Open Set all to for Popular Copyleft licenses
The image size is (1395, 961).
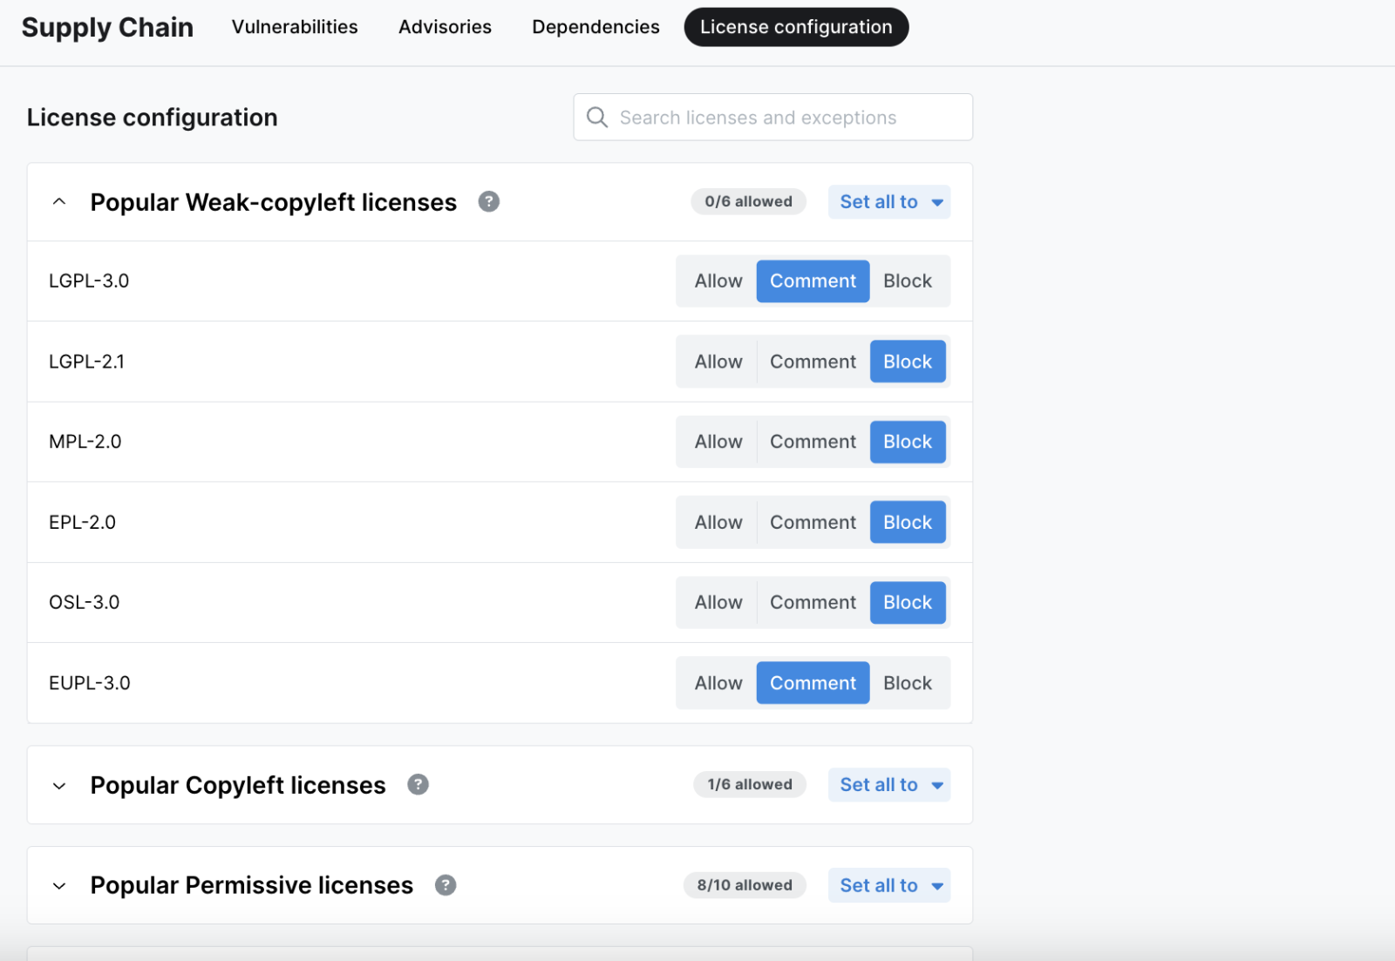pos(888,784)
